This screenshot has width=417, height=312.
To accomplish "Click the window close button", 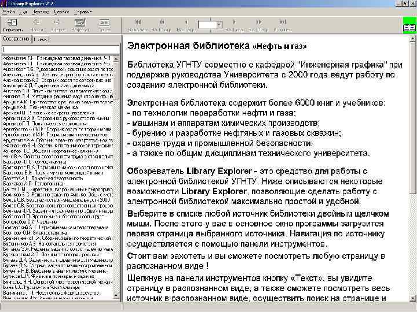I will click(x=413, y=3).
